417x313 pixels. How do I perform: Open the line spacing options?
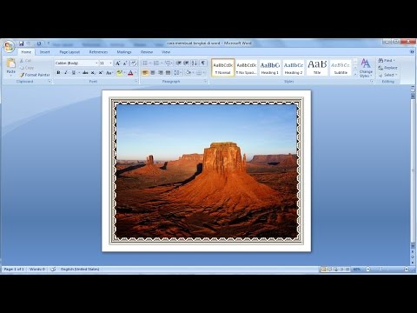coord(178,73)
